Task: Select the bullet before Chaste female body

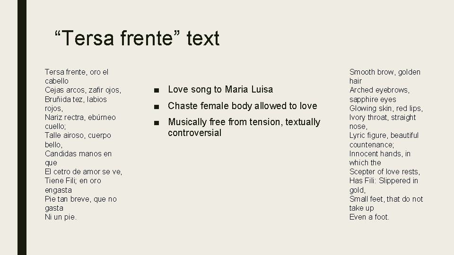Action: click(x=157, y=107)
